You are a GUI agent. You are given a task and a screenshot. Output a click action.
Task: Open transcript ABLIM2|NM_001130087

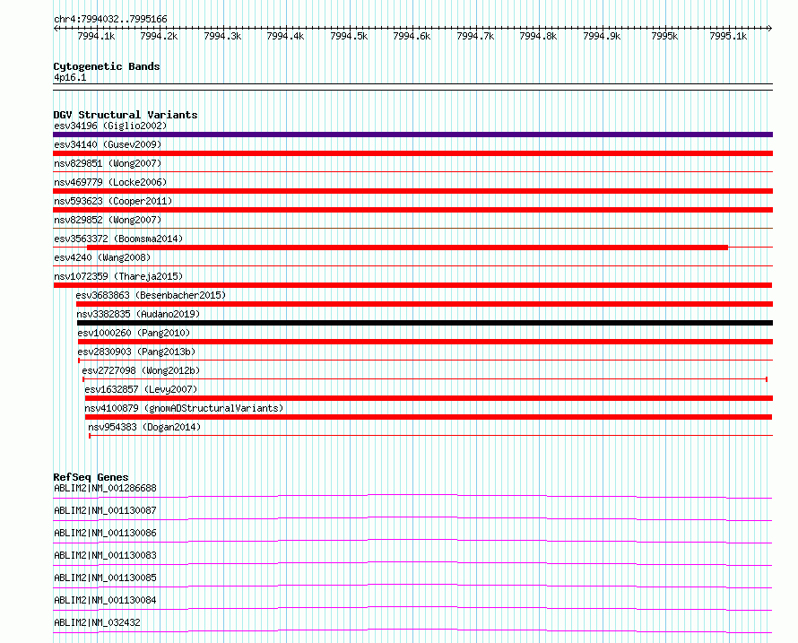click(x=105, y=510)
